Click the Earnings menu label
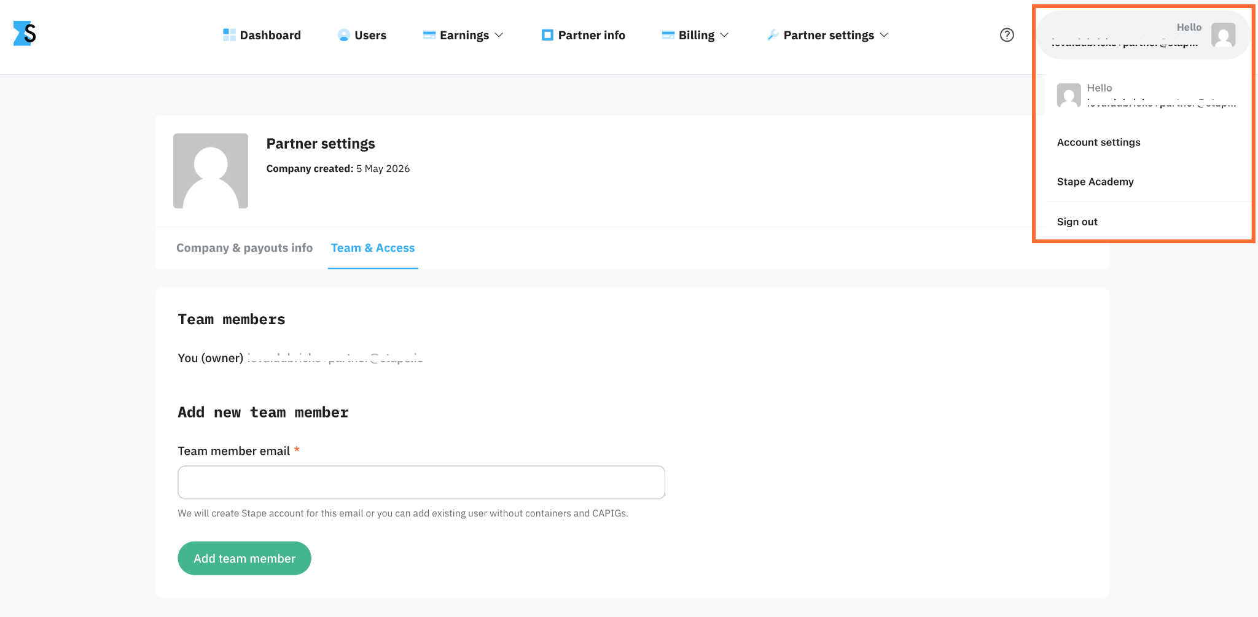The image size is (1258, 617). coord(464,35)
